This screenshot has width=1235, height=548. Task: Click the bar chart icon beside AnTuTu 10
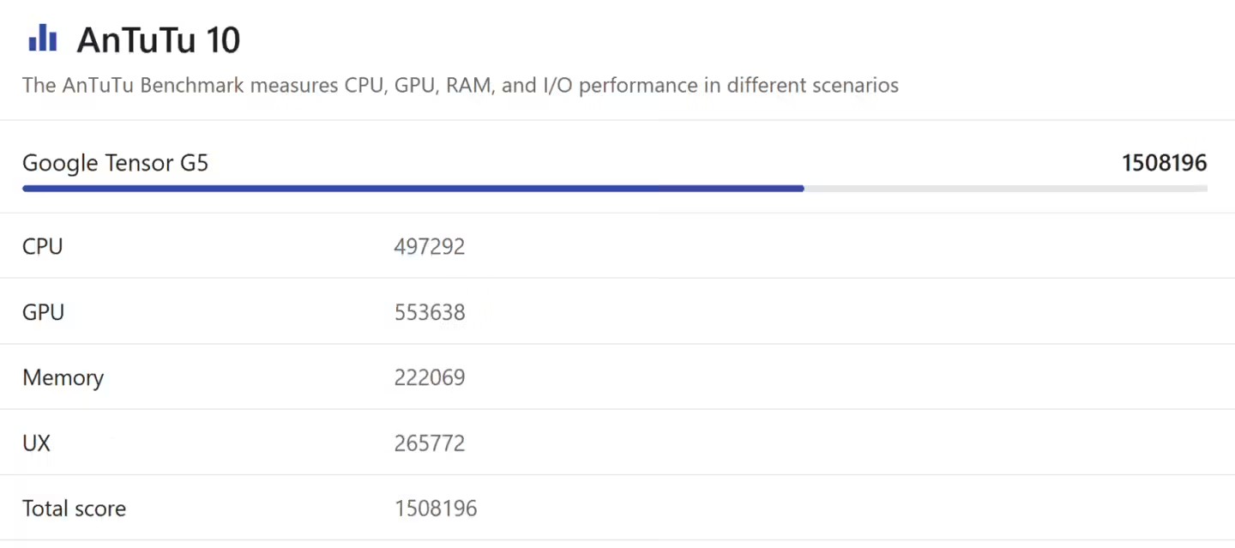(x=42, y=39)
